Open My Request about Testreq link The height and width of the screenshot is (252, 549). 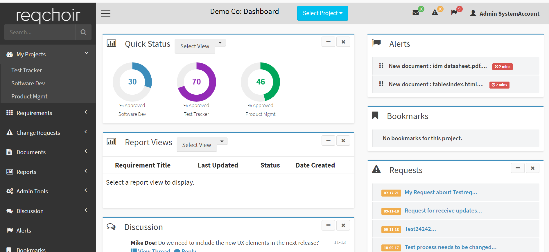click(441, 192)
